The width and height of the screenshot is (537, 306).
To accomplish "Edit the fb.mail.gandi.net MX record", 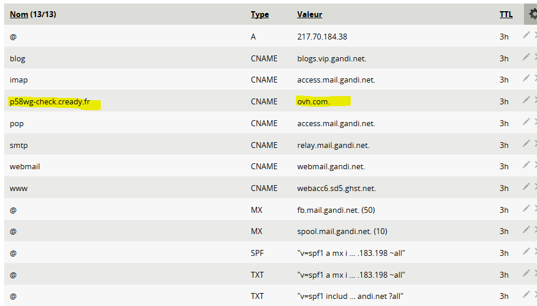I will click(526, 209).
